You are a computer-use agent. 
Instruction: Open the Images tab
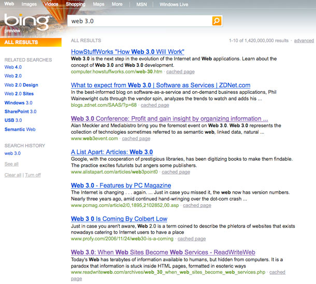pos(29,4)
